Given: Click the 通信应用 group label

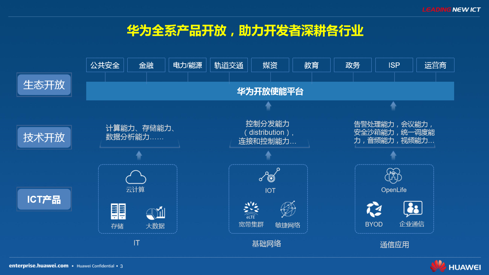Looking at the screenshot, I should tap(394, 245).
